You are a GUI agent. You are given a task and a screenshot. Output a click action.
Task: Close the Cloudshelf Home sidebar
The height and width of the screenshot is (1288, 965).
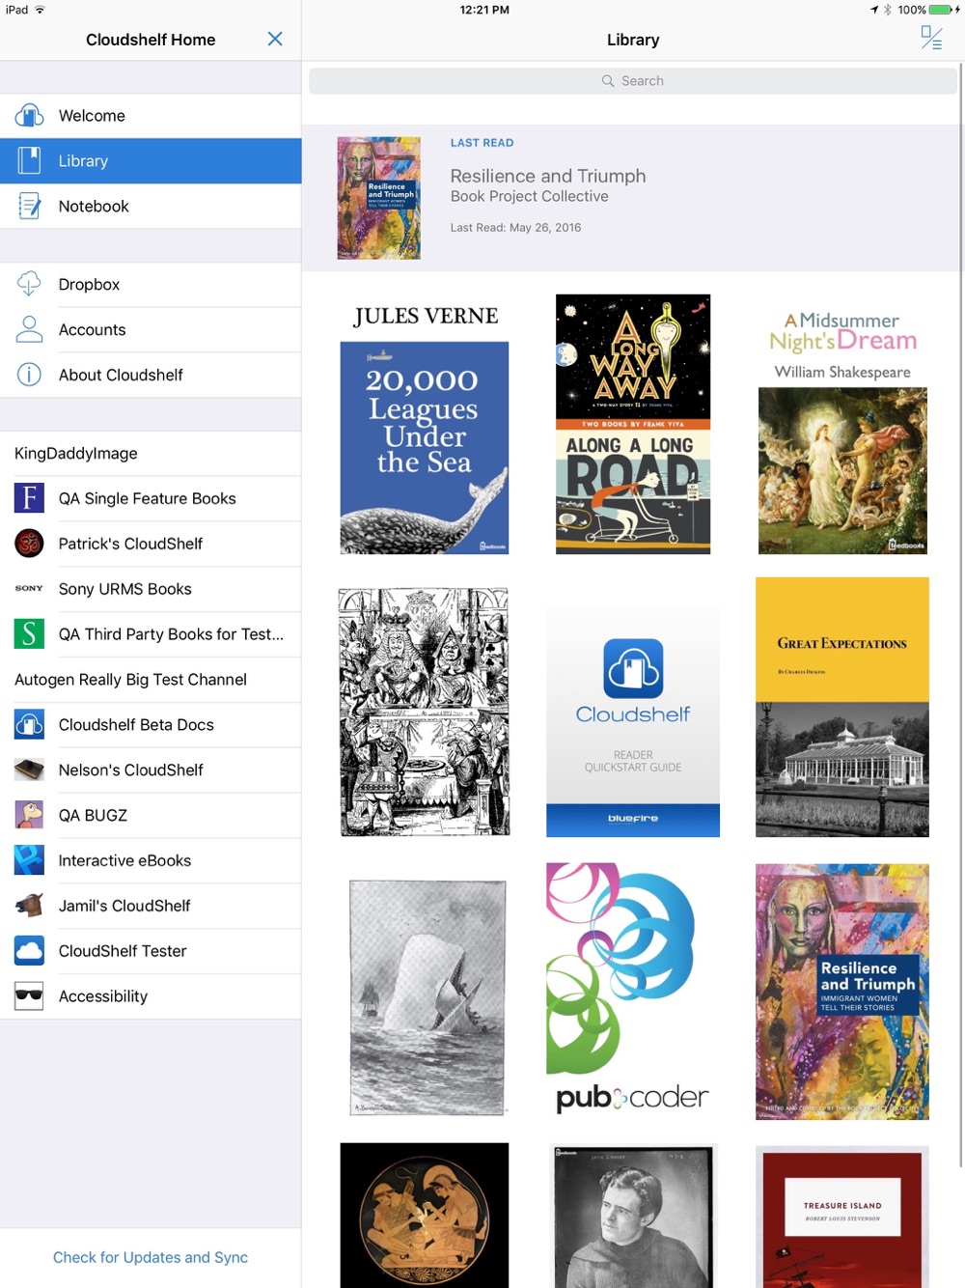click(x=275, y=39)
